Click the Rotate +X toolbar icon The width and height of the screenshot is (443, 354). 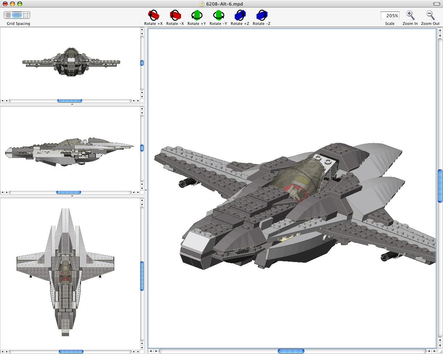pyautogui.click(x=153, y=15)
